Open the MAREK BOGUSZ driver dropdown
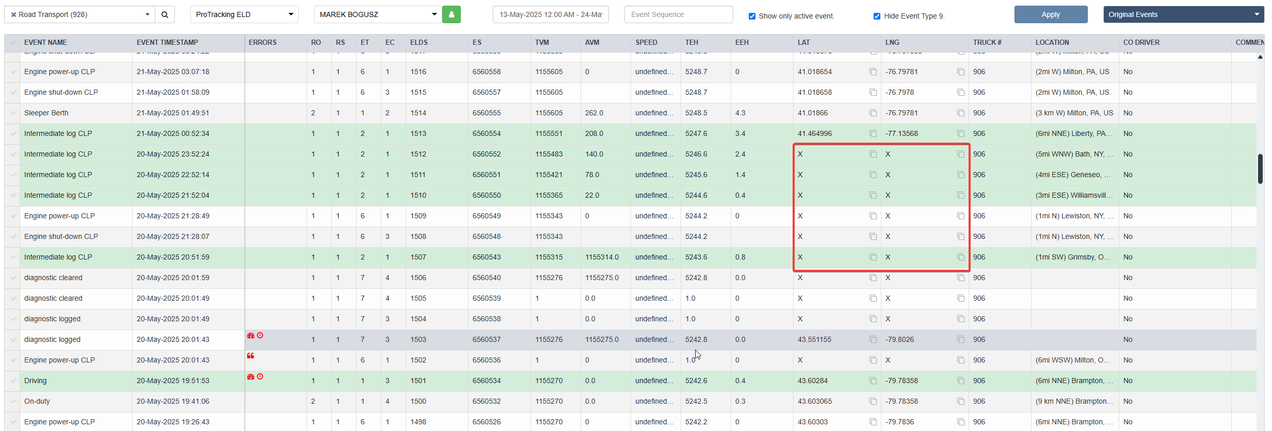 378,14
